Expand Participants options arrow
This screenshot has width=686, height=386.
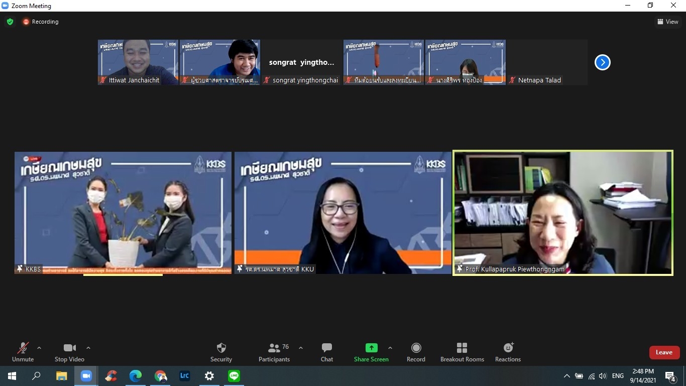[x=301, y=348]
